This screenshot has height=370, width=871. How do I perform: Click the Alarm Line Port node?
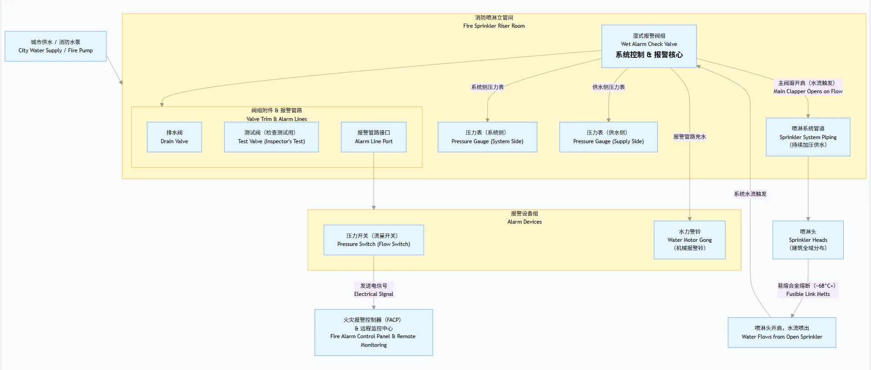click(x=373, y=137)
